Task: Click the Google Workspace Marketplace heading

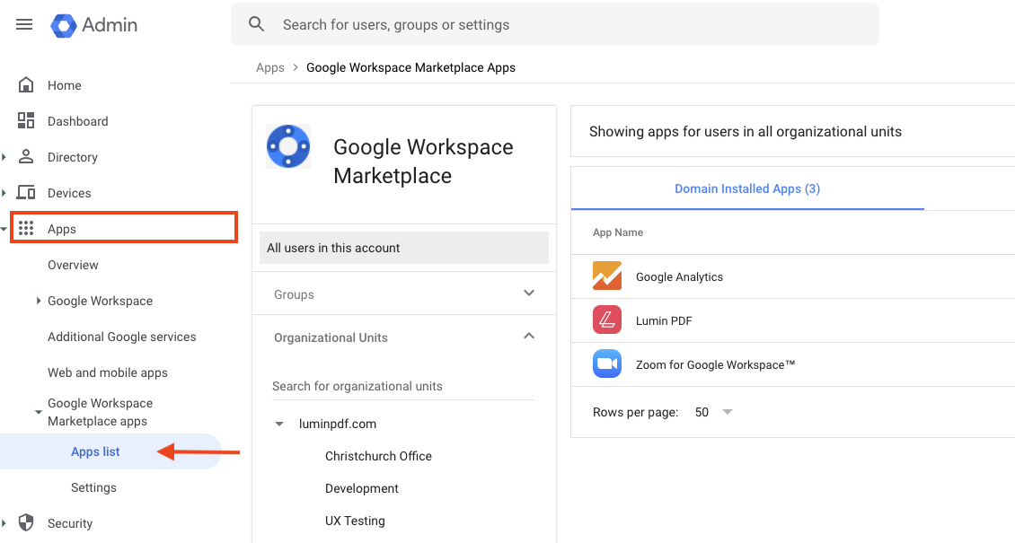Action: coord(423,161)
